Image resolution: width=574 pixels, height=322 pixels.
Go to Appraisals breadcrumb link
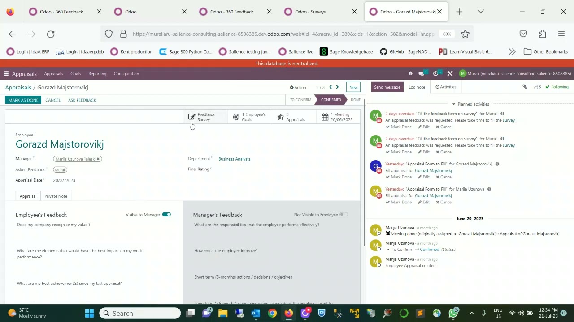(18, 88)
